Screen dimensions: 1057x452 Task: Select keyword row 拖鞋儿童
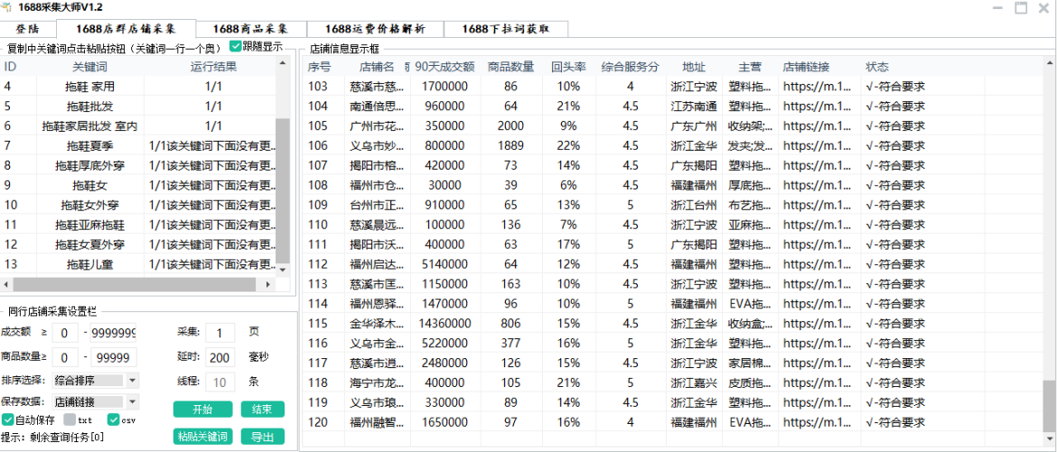point(139,263)
